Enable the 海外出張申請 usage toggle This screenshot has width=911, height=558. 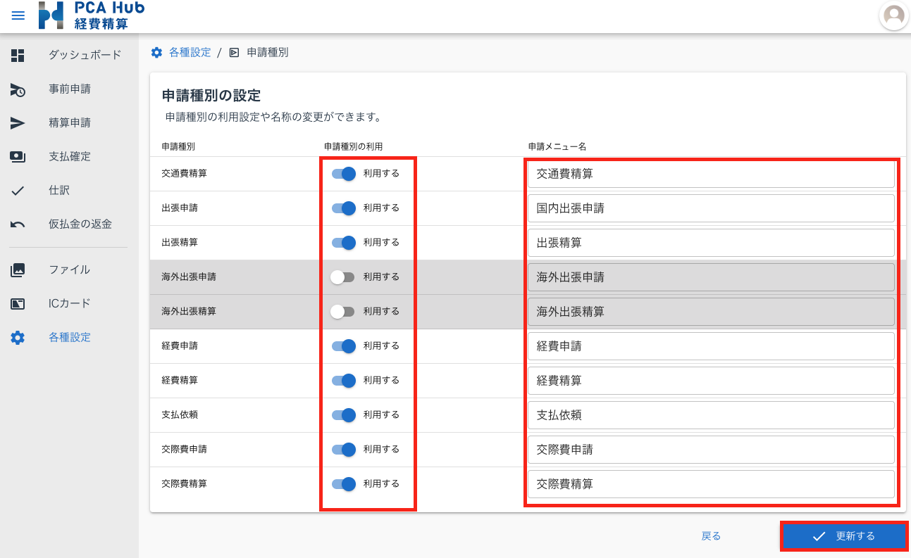(x=342, y=277)
